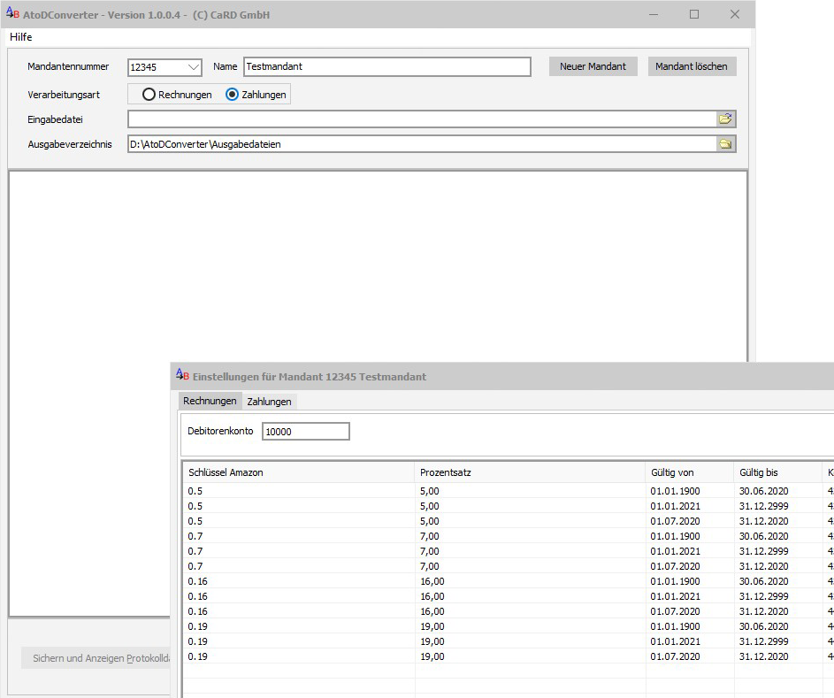Click the Einstellungen dialog title icon
The width and height of the screenshot is (834, 698).
pyautogui.click(x=181, y=376)
